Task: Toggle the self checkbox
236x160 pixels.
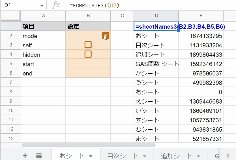Action: coord(88,45)
